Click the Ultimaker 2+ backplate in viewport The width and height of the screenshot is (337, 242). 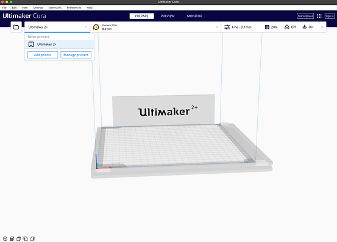click(x=163, y=110)
